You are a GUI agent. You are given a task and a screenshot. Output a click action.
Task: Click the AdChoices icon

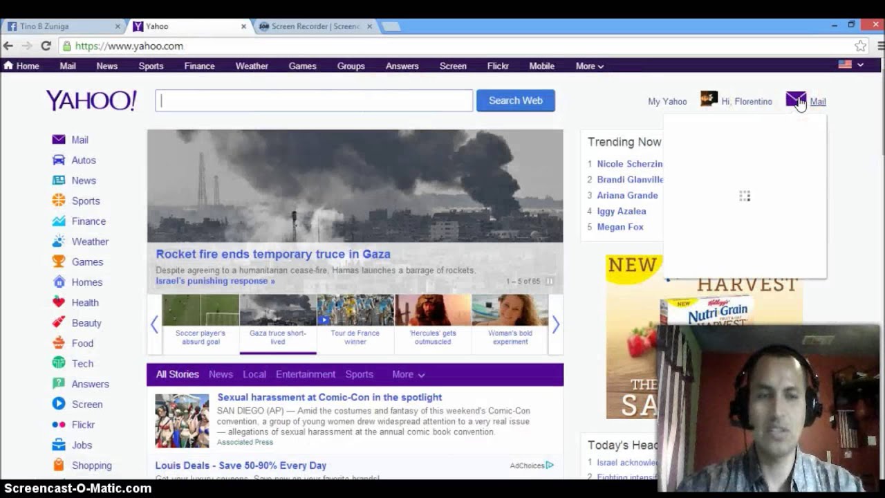[550, 465]
